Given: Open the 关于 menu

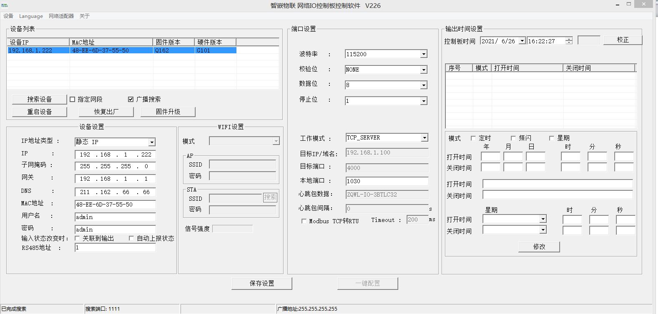Looking at the screenshot, I should (85, 16).
